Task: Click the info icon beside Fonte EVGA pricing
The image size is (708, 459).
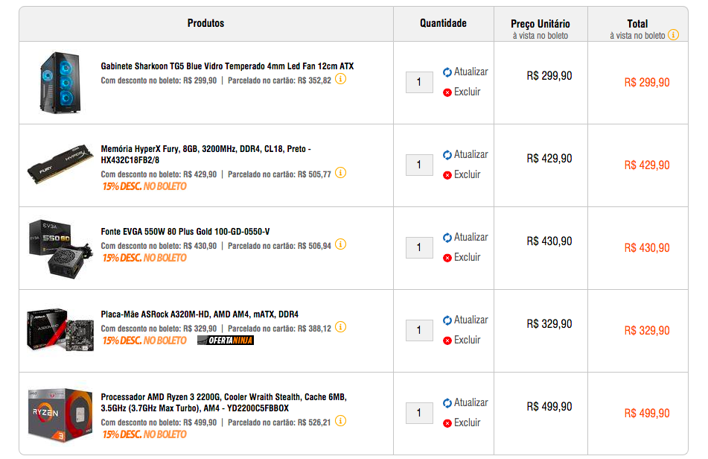Action: [340, 244]
